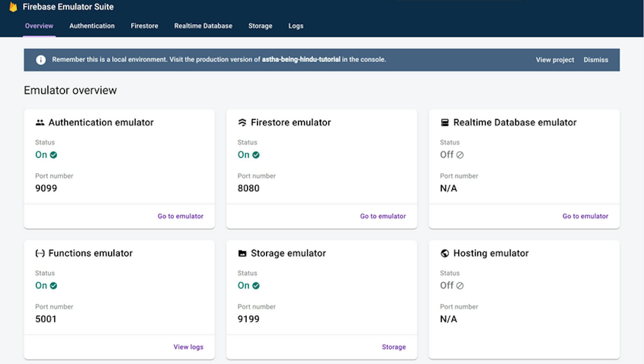The height and width of the screenshot is (364, 644).
Task: Click port number 9199
Action: 249,319
